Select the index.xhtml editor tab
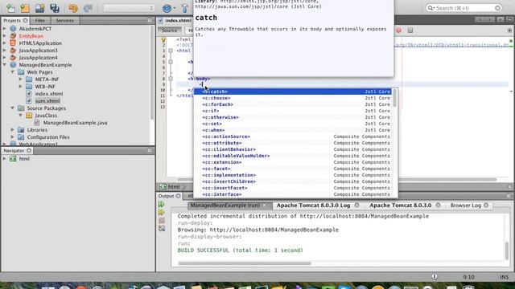 (x=178, y=20)
